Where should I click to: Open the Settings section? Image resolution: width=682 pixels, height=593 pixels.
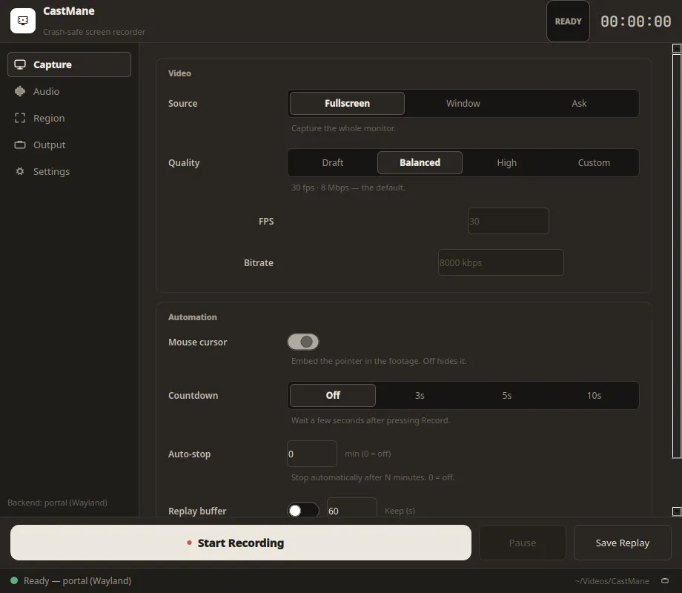(69, 171)
